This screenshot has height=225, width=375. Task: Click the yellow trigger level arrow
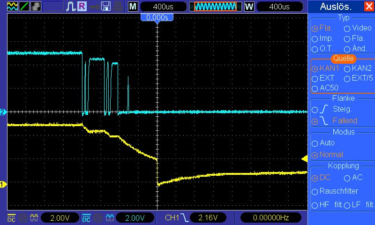304,159
